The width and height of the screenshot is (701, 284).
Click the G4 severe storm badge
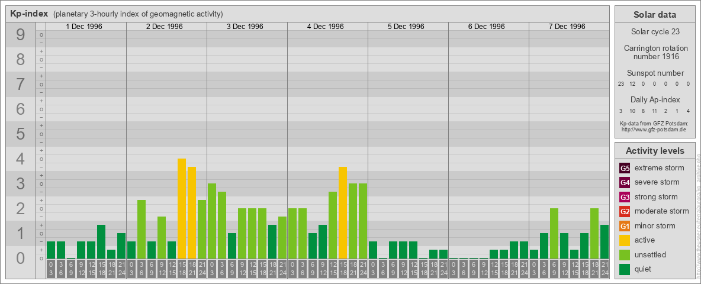click(625, 182)
